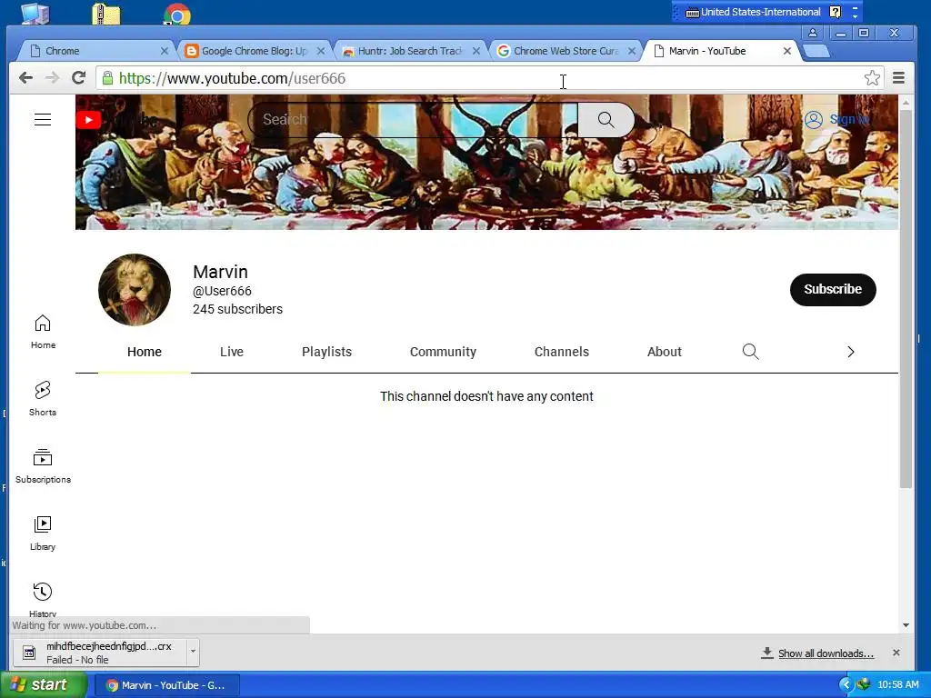
Task: Open Home in YouTube sidebar
Action: tap(43, 332)
